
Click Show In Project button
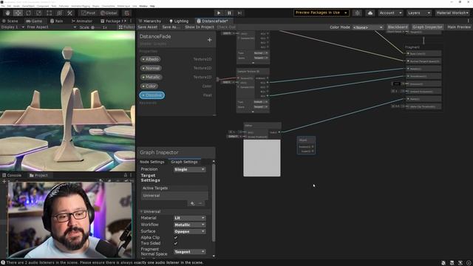click(200, 27)
